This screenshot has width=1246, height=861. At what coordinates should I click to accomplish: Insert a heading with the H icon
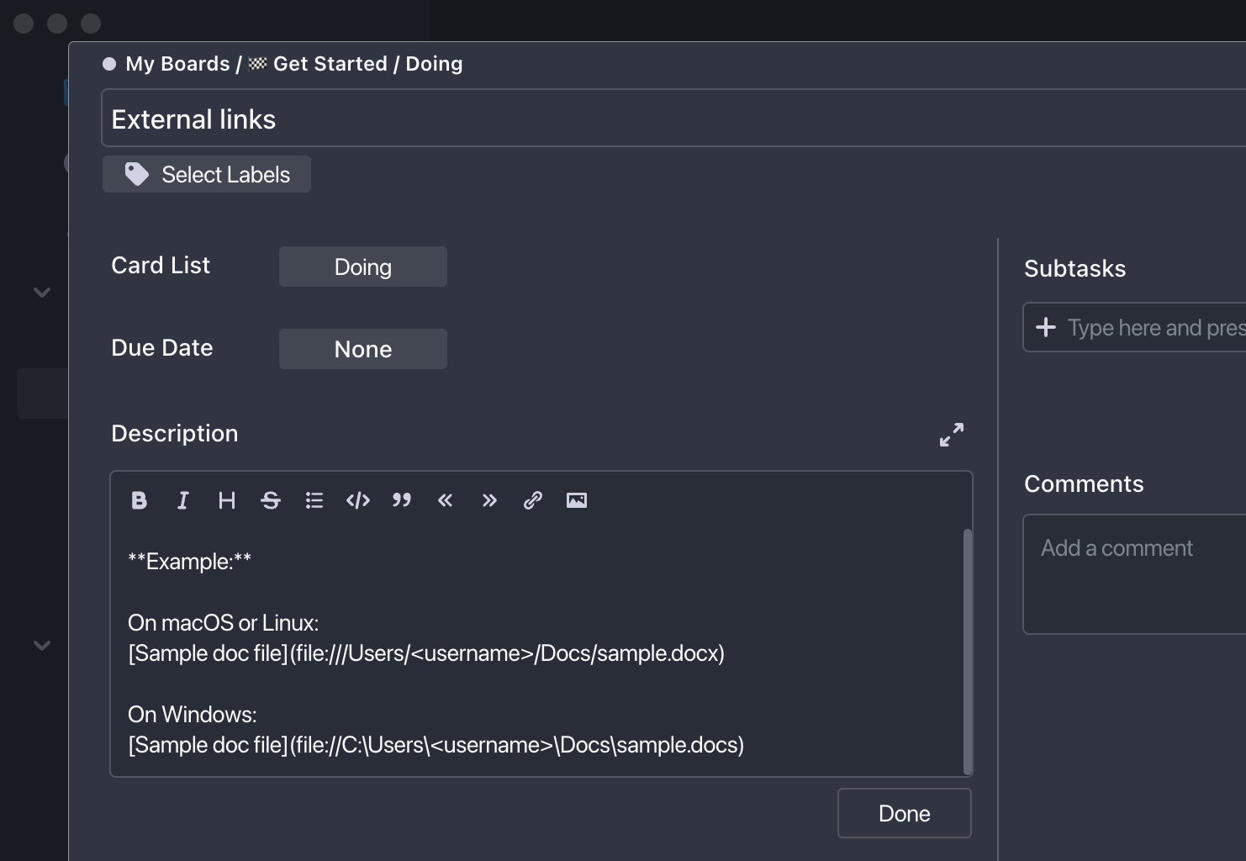coord(227,500)
